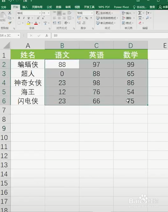Select the Format Painter brush
This screenshot has width=168, height=212.
[x=10, y=23]
